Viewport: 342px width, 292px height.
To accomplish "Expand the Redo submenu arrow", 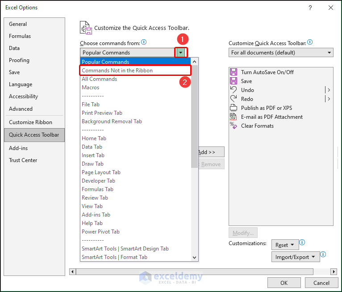I will tap(329, 99).
